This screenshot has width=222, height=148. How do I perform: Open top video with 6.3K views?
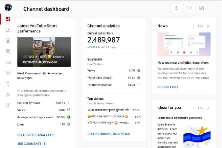[114, 117]
